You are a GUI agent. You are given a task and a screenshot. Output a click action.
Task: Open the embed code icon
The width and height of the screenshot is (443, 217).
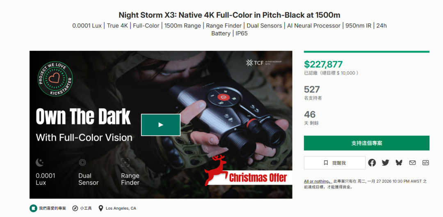tap(425, 163)
